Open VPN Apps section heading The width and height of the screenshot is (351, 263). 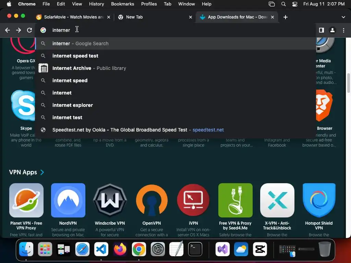click(23, 172)
